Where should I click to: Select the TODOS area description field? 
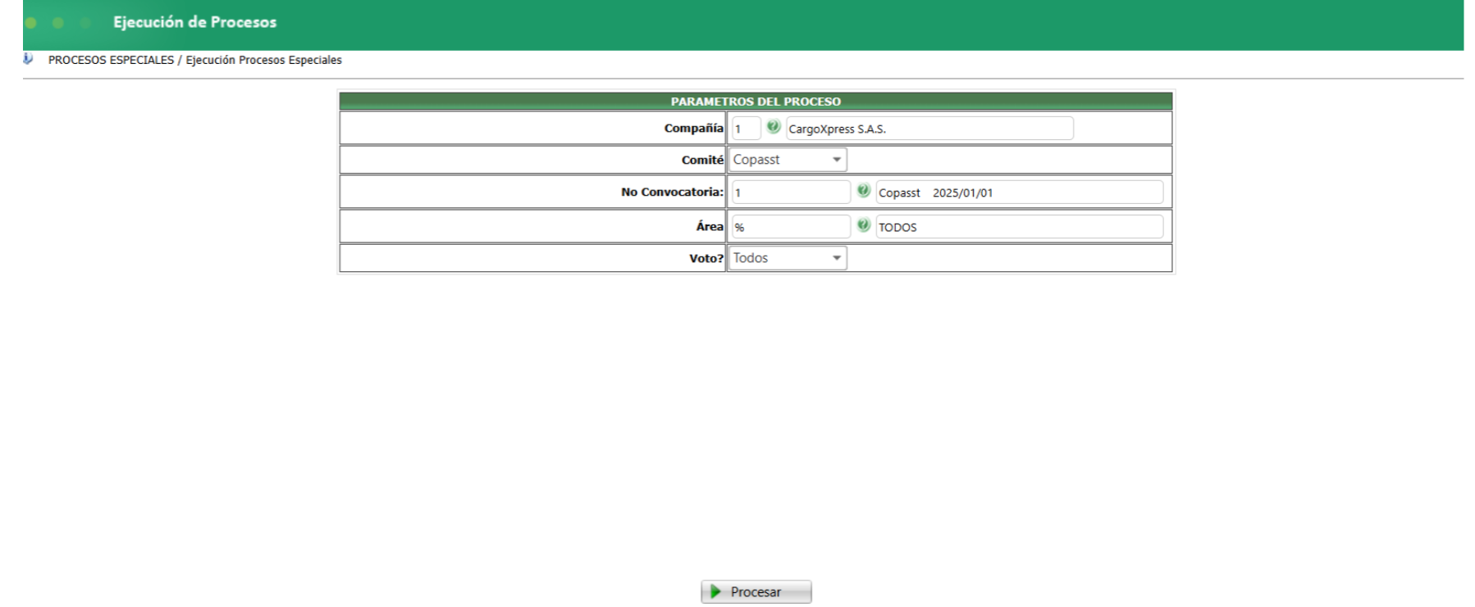click(x=1020, y=227)
